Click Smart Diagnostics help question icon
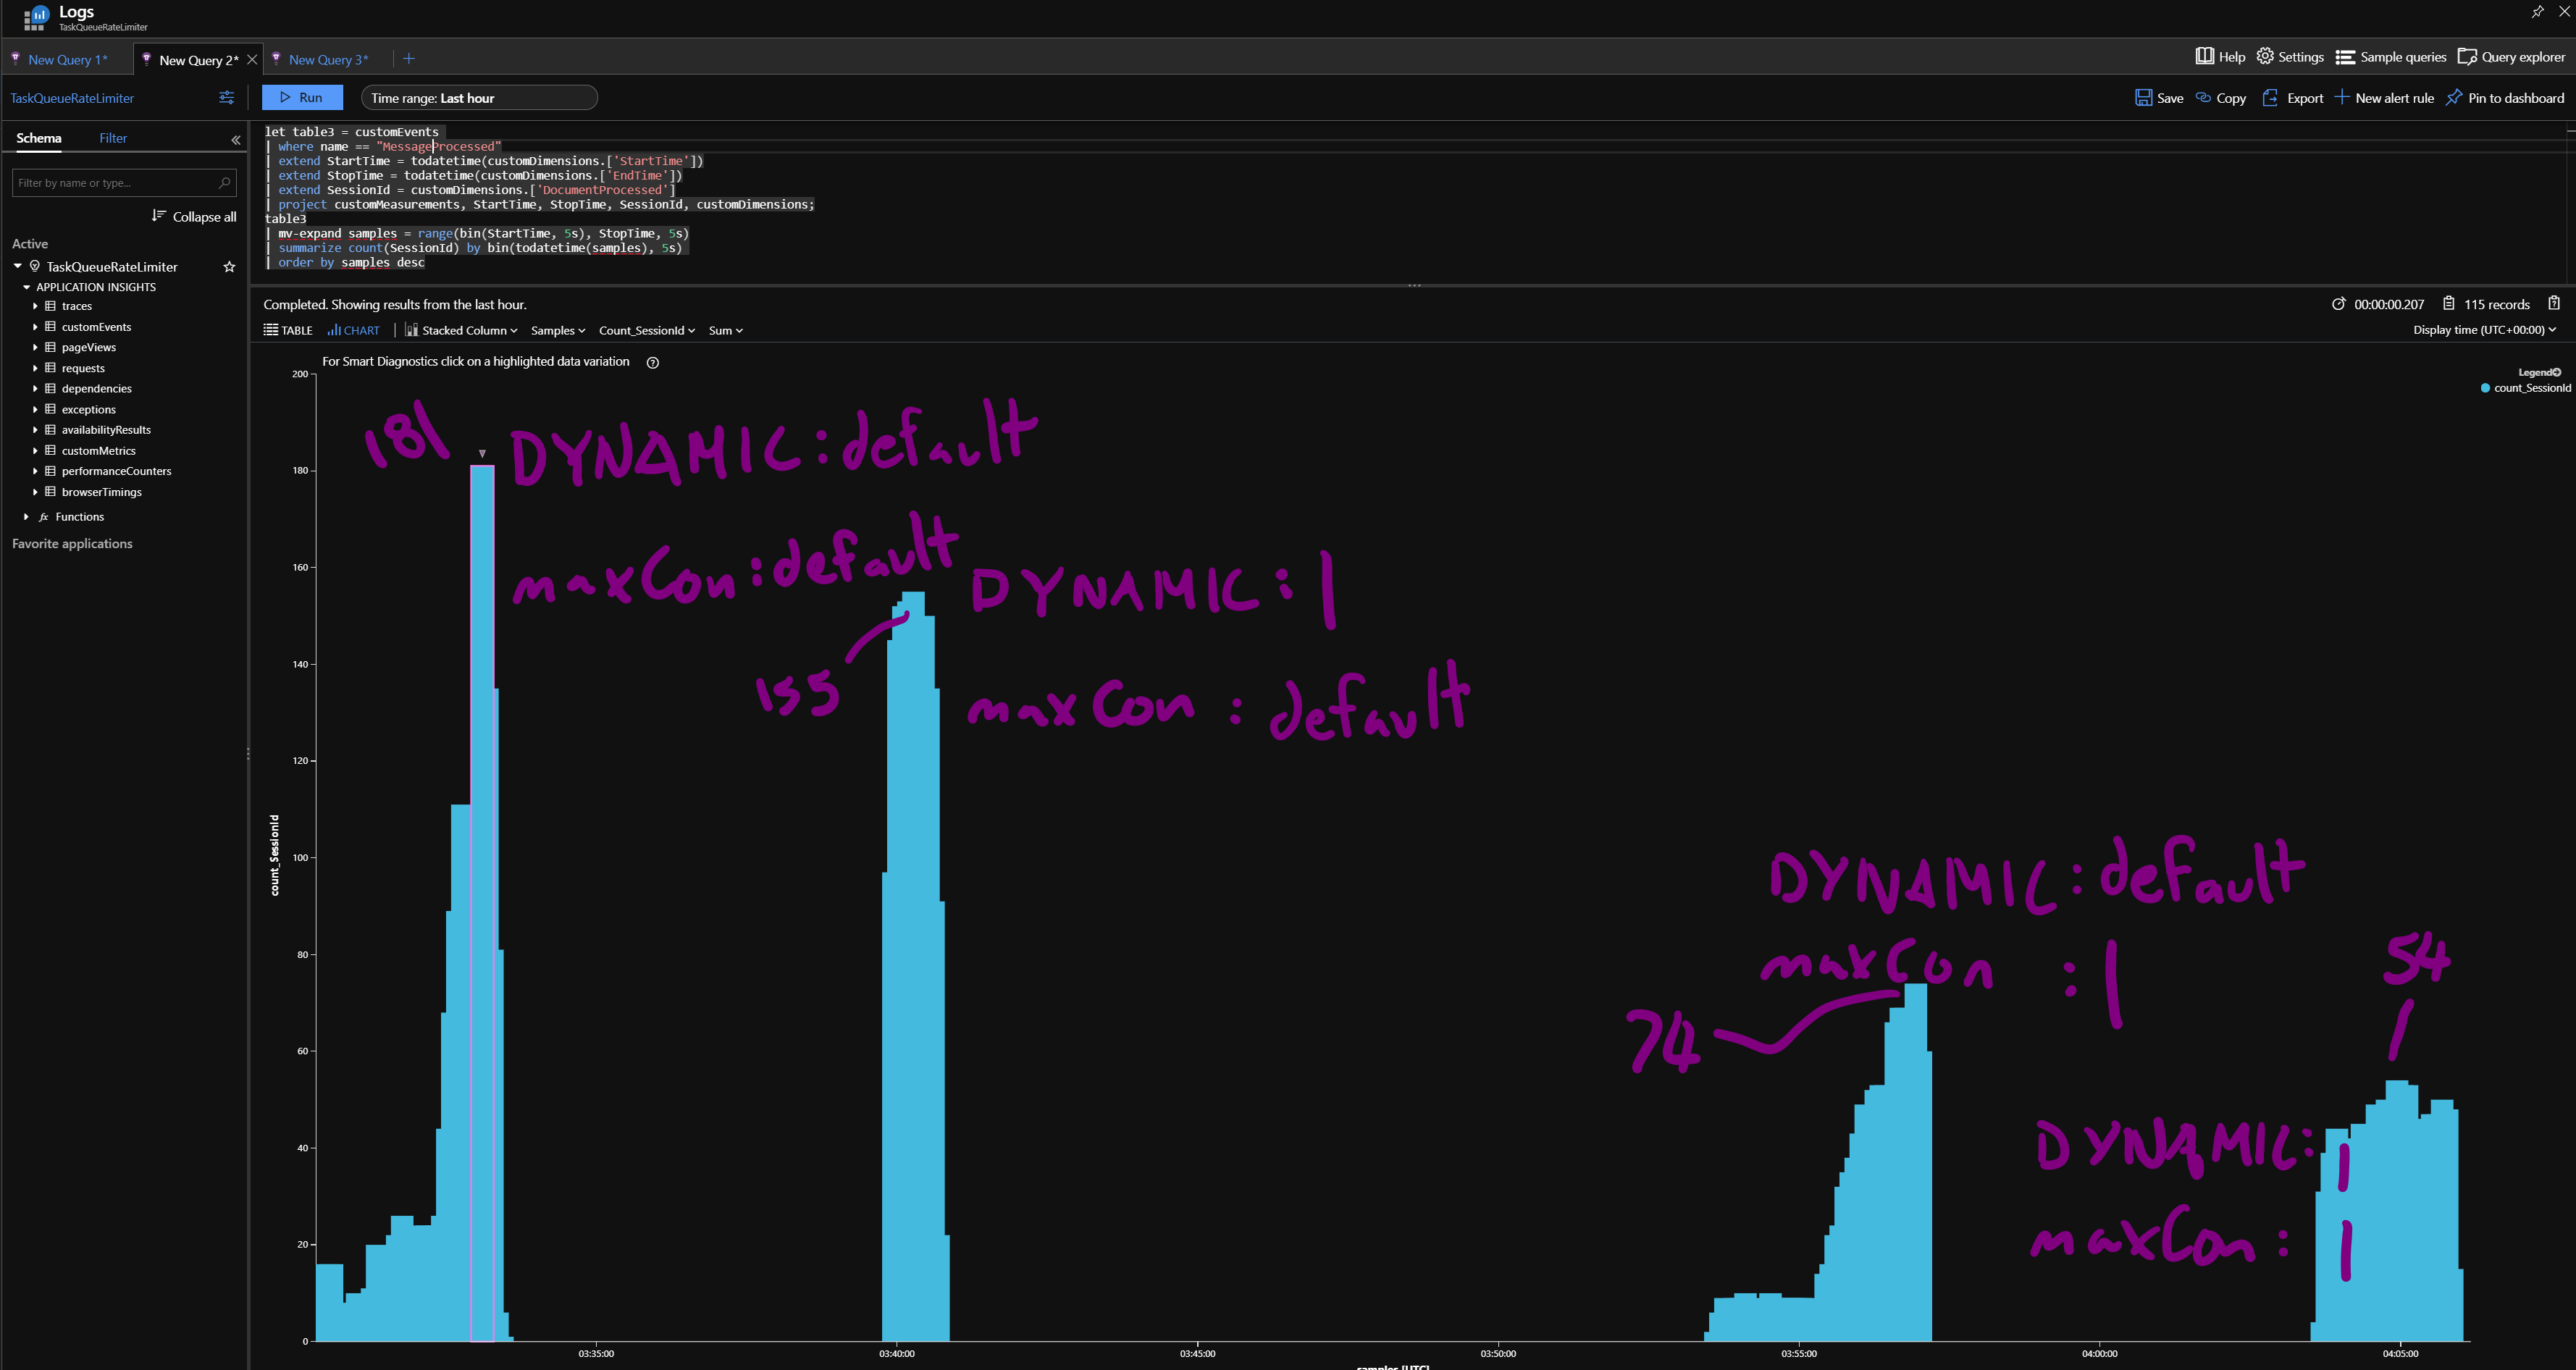This screenshot has width=2576, height=1370. (x=653, y=363)
